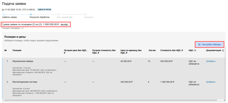Image resolution: width=228 pixels, height=103 pixels.
Task: Go to the Шаблон заявки step label
Action: (x=9, y=17)
